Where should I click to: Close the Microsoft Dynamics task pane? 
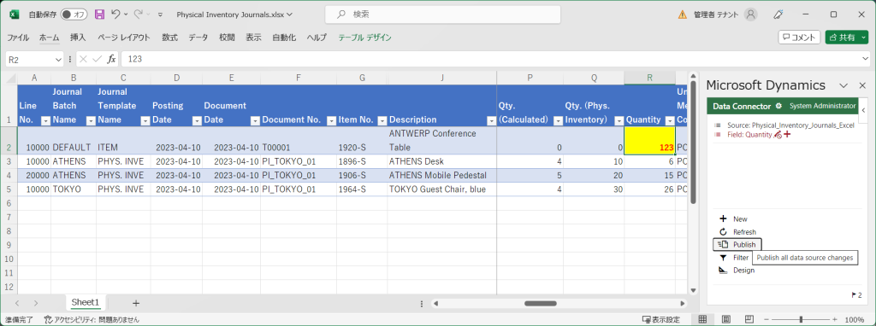862,86
